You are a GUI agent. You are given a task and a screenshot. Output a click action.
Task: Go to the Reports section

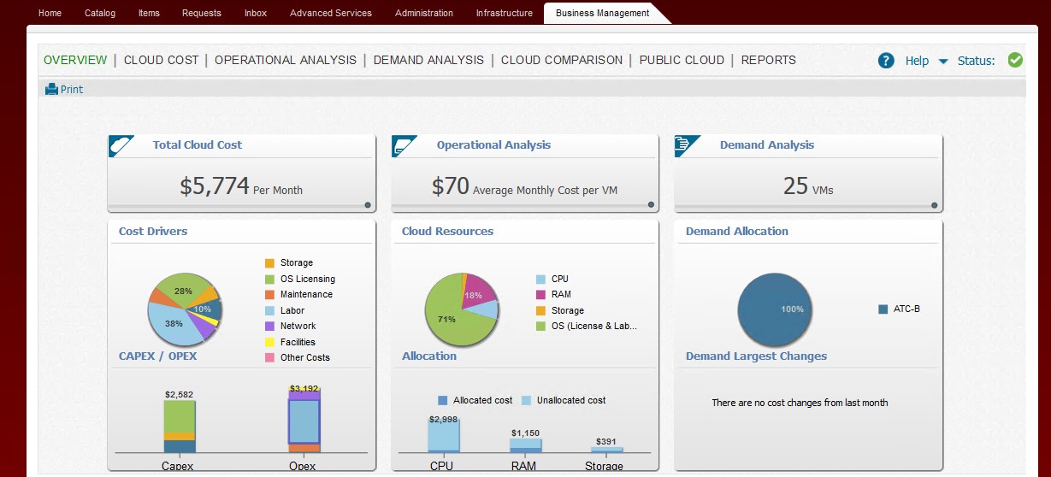tap(768, 60)
